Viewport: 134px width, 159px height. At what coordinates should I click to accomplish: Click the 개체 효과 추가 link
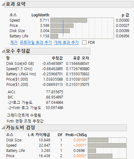66,42
